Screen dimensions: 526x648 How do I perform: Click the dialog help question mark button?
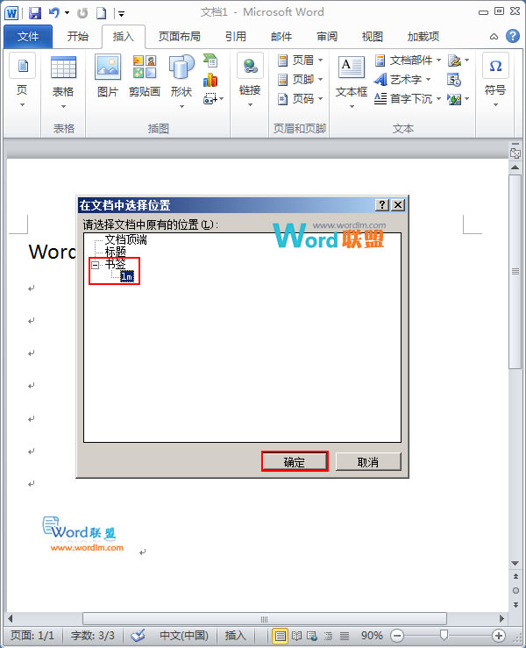[382, 204]
